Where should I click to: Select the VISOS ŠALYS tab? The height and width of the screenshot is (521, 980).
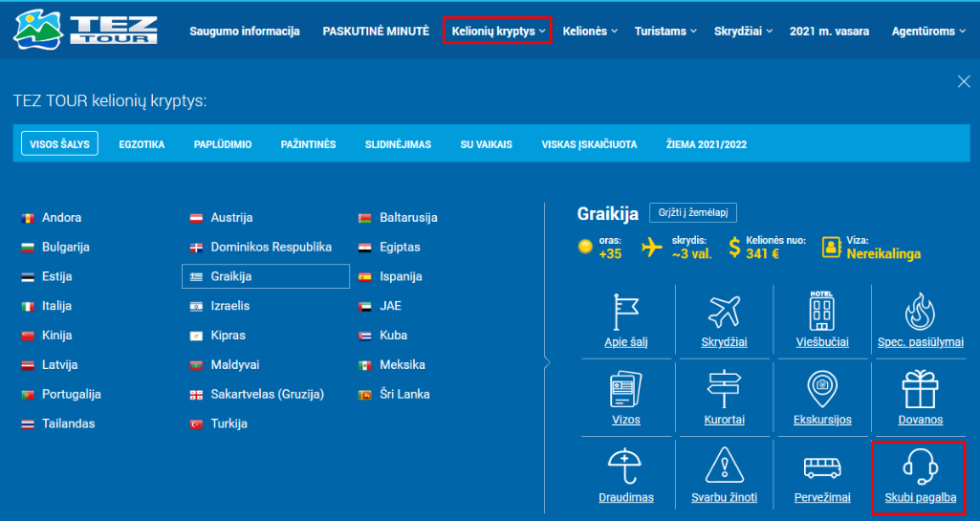59,143
